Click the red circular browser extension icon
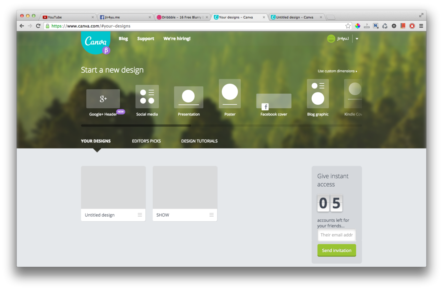This screenshot has width=443, height=290. (412, 26)
